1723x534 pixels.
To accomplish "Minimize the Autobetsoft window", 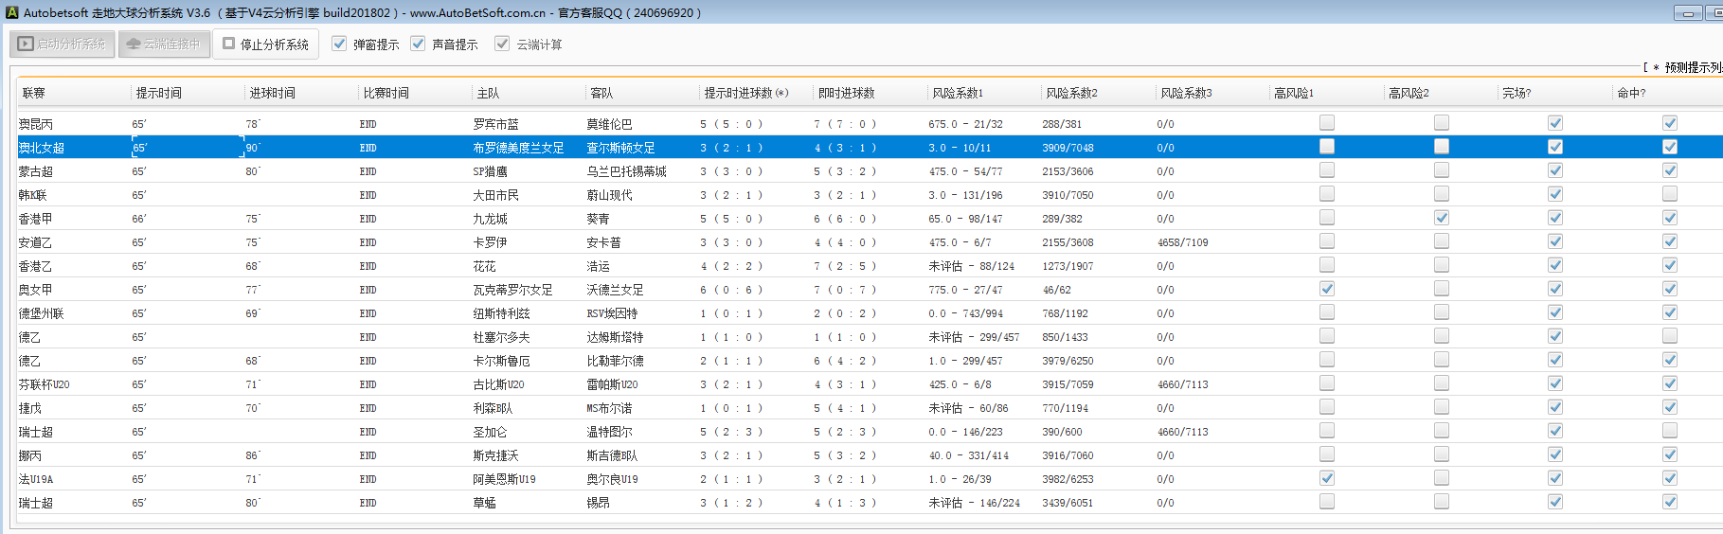I will point(1687,12).
